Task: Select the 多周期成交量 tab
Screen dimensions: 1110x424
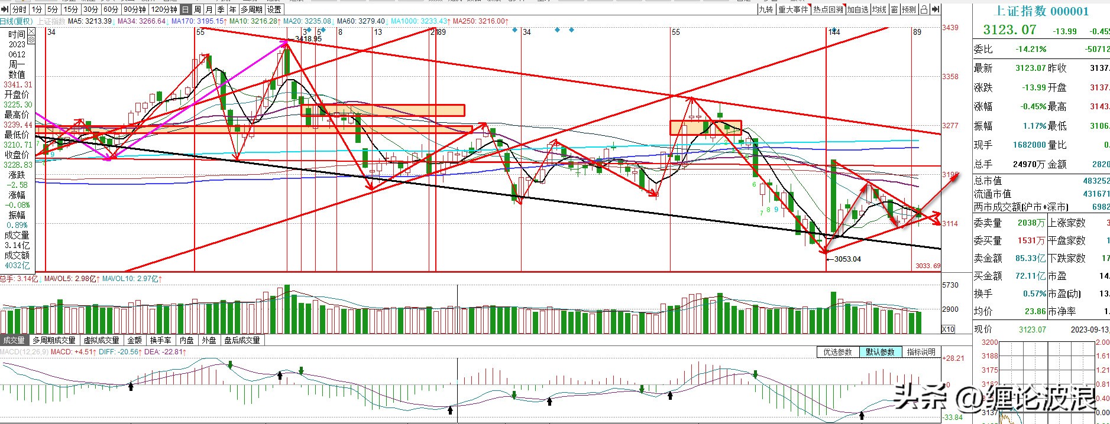Action: click(54, 340)
